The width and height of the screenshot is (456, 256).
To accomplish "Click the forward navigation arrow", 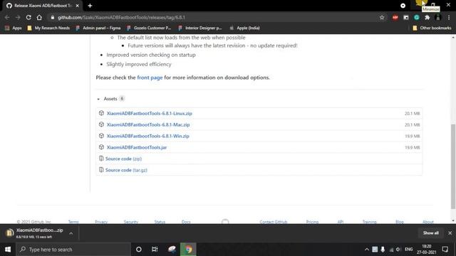I will tap(18, 17).
